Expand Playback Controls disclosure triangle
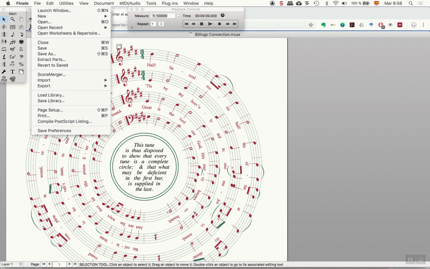Viewport: 430px width, 269px height. click(x=132, y=27)
